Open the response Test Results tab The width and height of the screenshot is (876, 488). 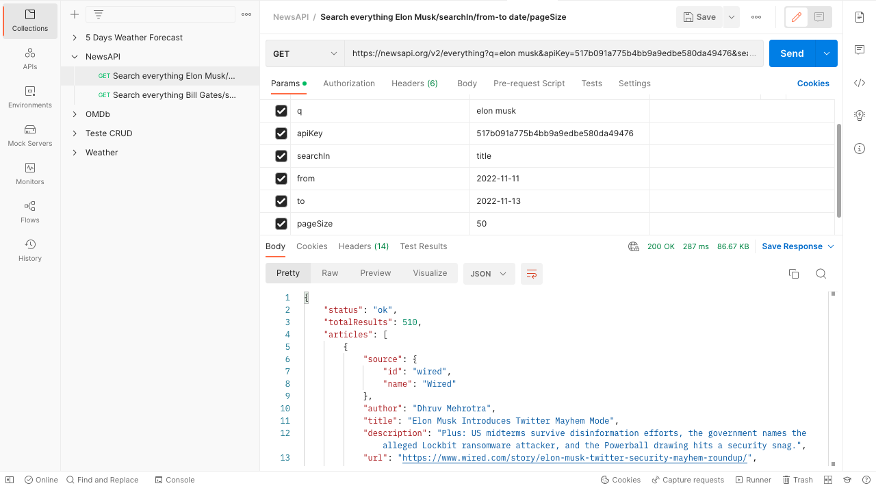point(424,246)
